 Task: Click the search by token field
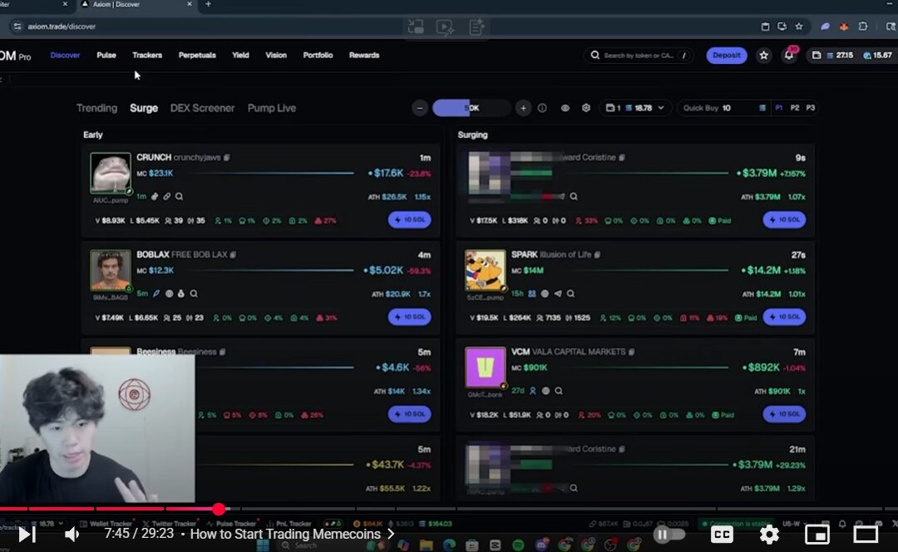coord(639,55)
